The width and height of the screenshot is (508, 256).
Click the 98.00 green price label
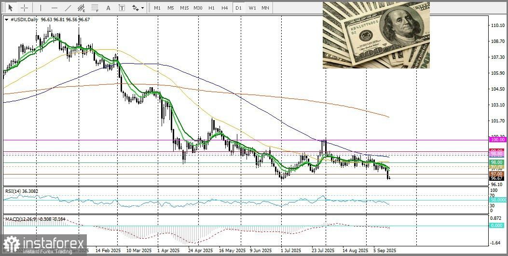(x=497, y=162)
